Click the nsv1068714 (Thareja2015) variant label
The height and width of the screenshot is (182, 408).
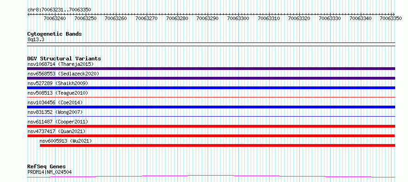coord(61,64)
